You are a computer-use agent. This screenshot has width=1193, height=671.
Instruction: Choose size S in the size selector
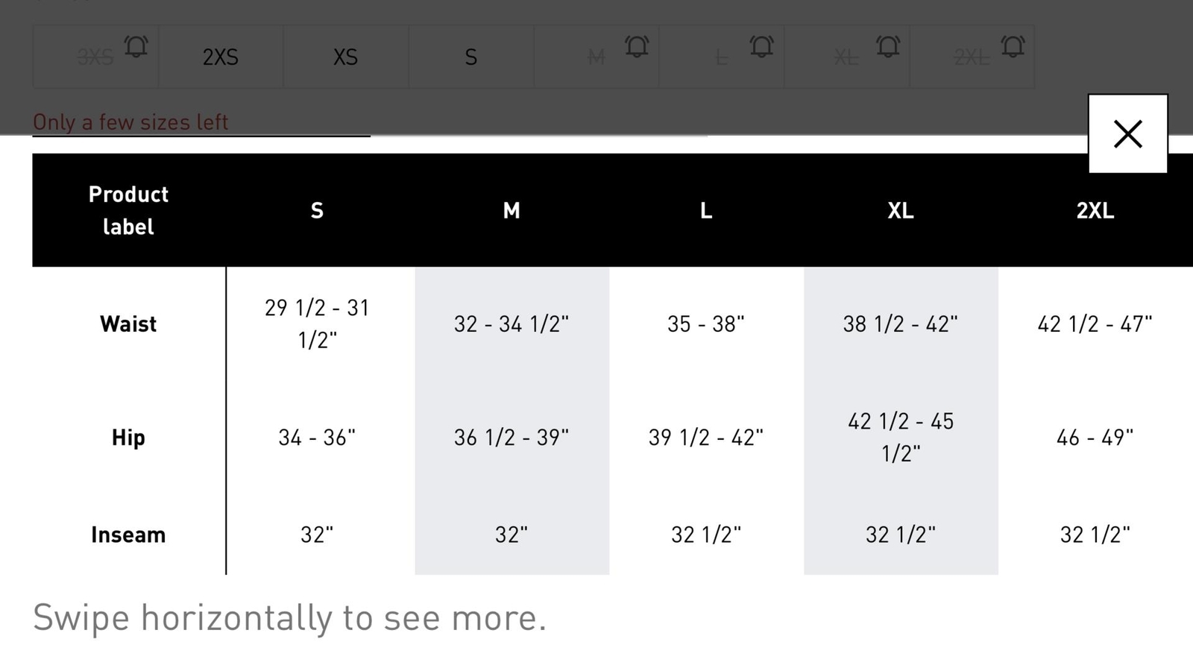pos(470,57)
